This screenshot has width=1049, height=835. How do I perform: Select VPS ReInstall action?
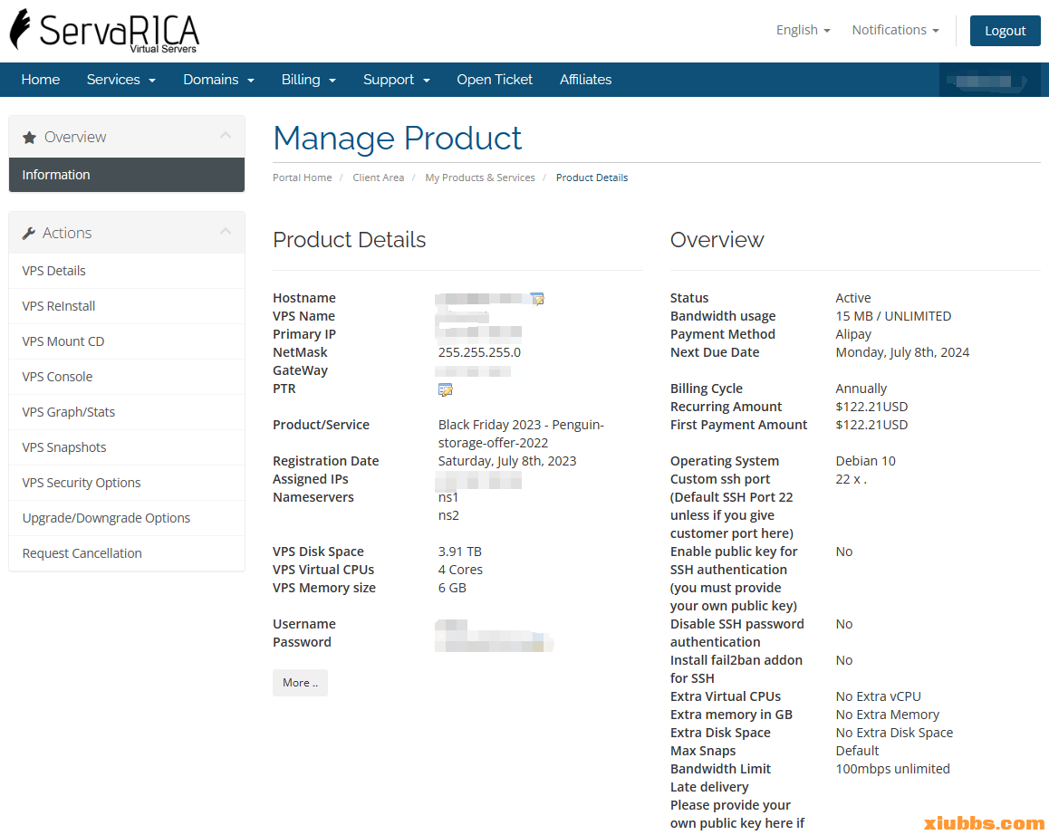coord(59,306)
